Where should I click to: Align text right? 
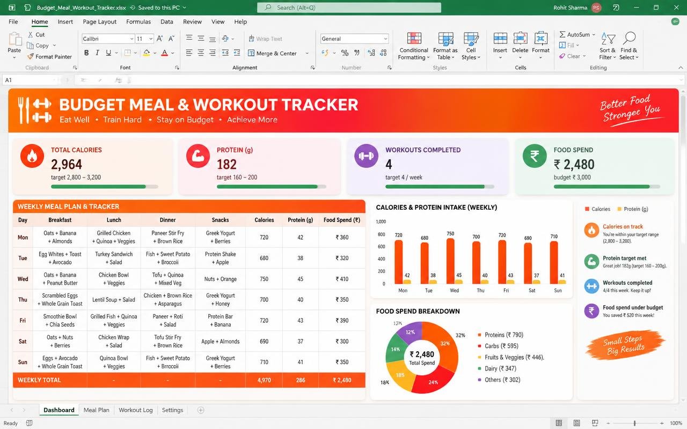[213, 53]
